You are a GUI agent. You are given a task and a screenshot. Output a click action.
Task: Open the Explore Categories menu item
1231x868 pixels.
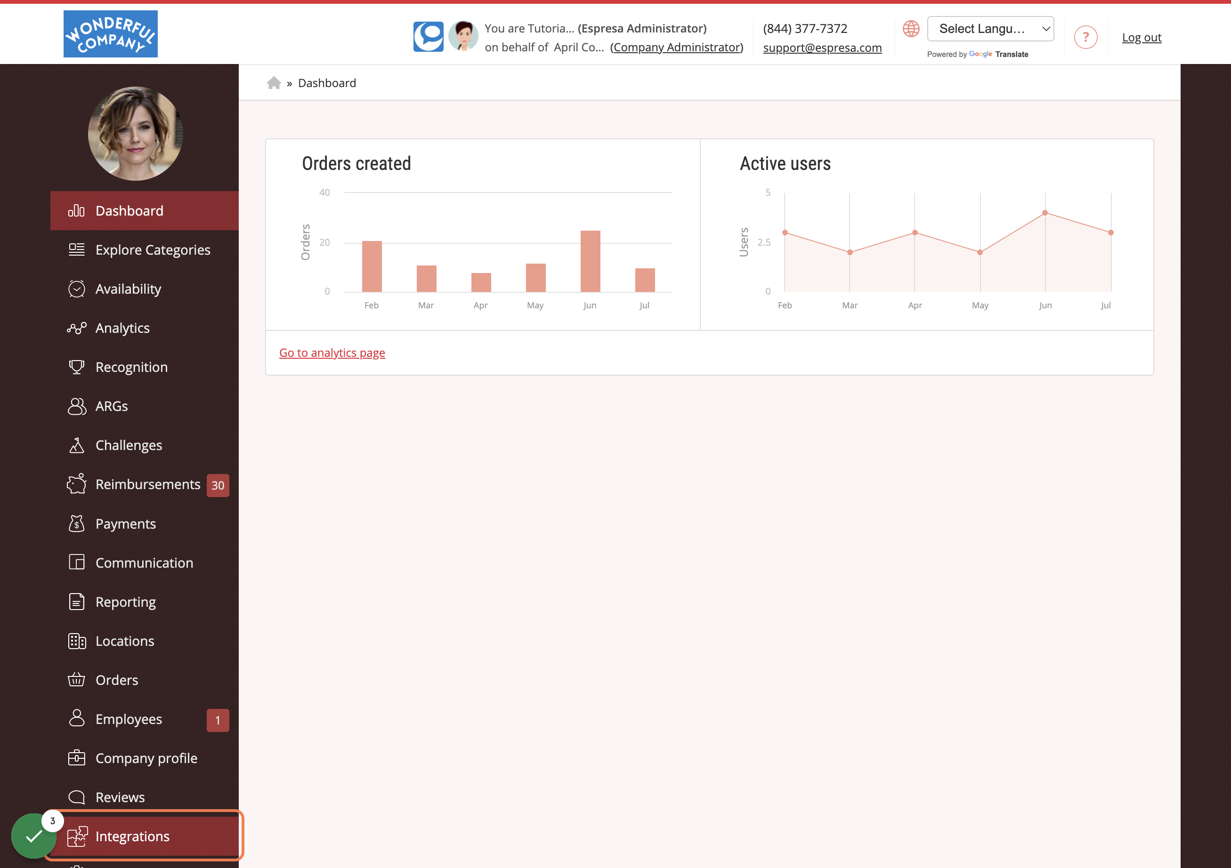(x=144, y=249)
